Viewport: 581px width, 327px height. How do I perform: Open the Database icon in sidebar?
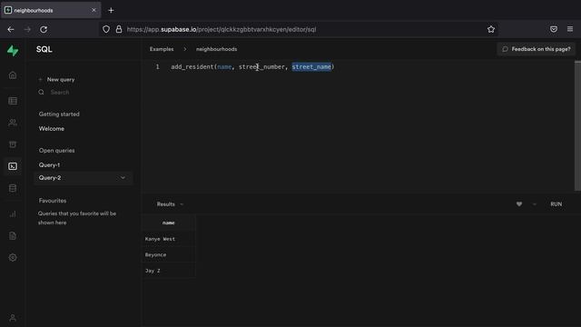tap(13, 188)
